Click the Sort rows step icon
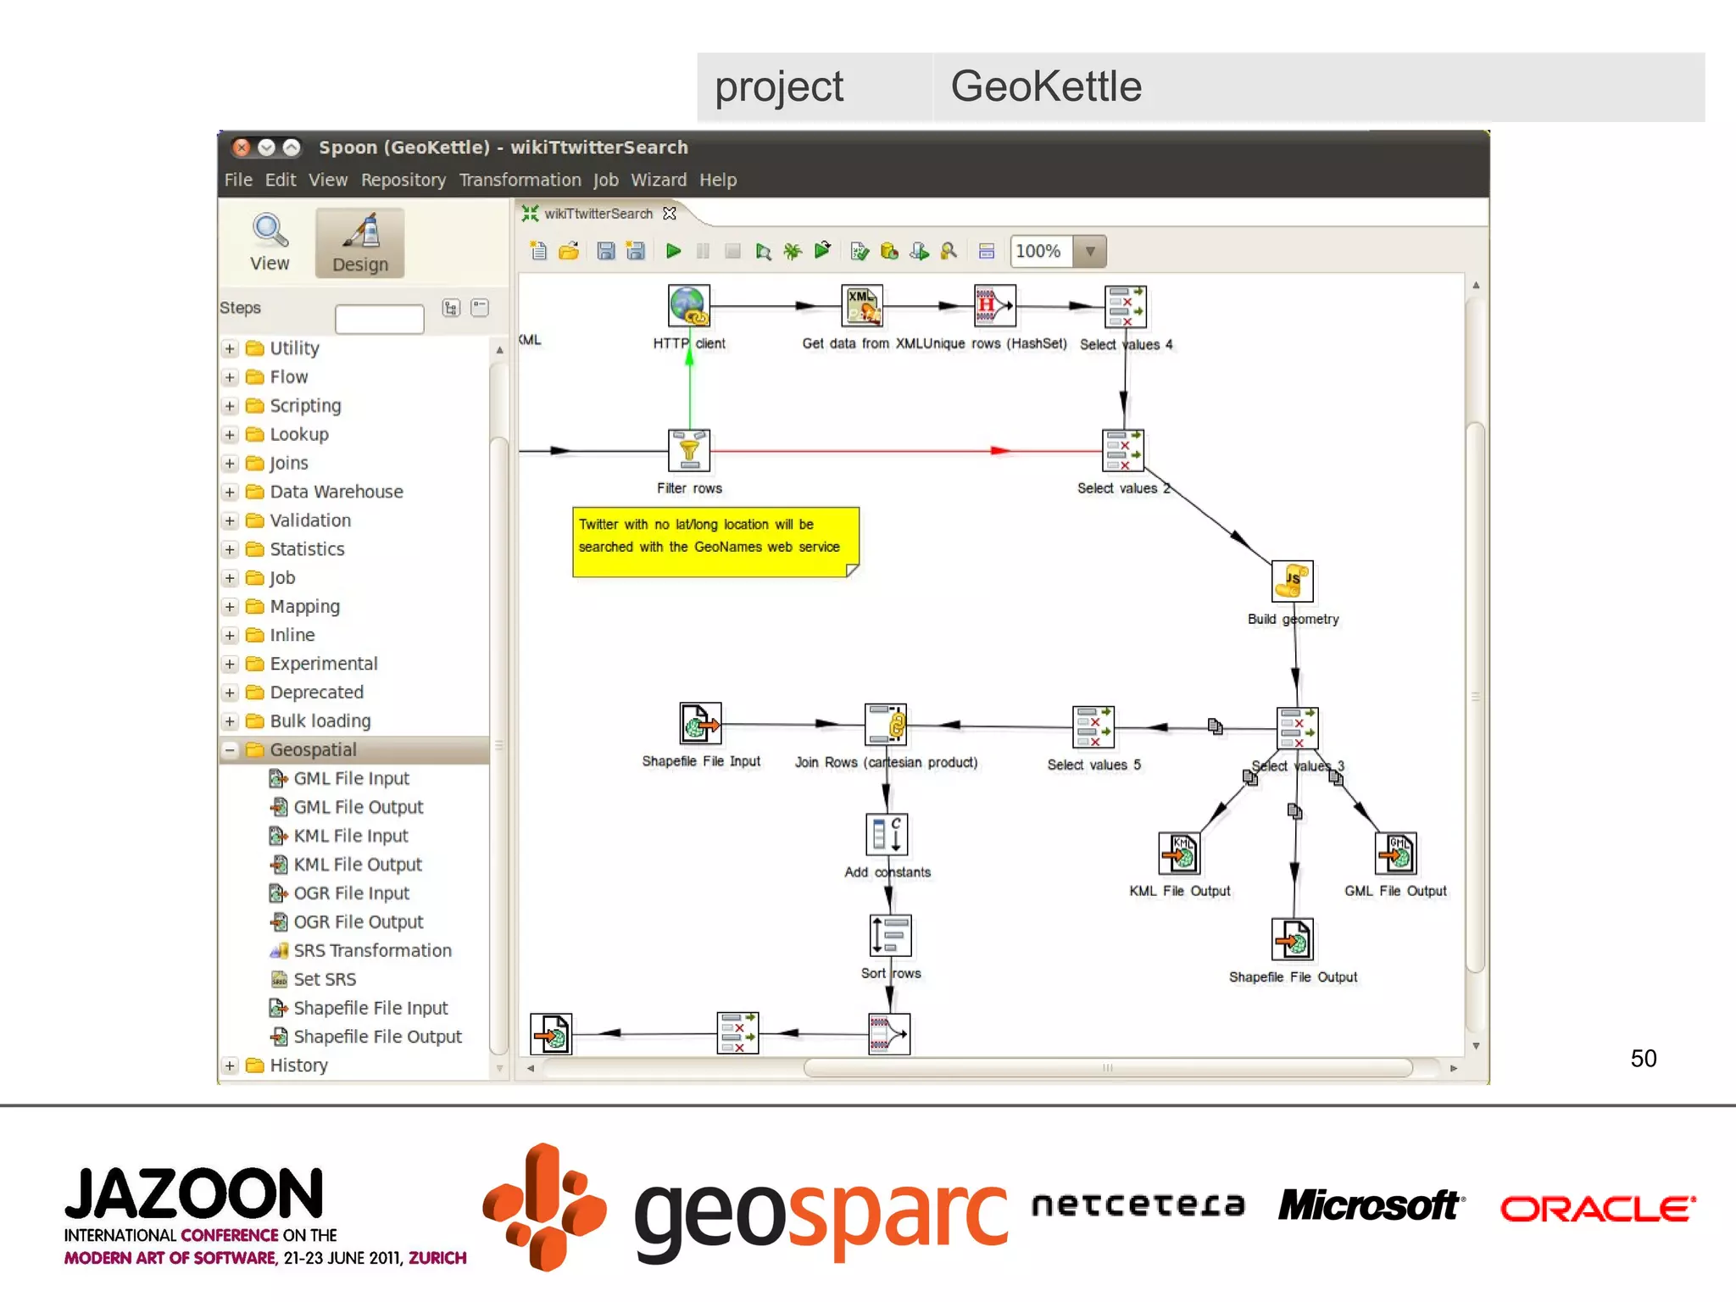Image resolution: width=1736 pixels, height=1302 pixels. 889,936
